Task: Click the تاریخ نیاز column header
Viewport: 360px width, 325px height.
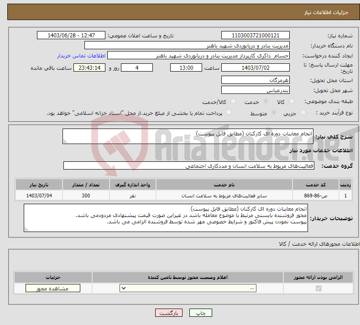Action: click(x=39, y=185)
